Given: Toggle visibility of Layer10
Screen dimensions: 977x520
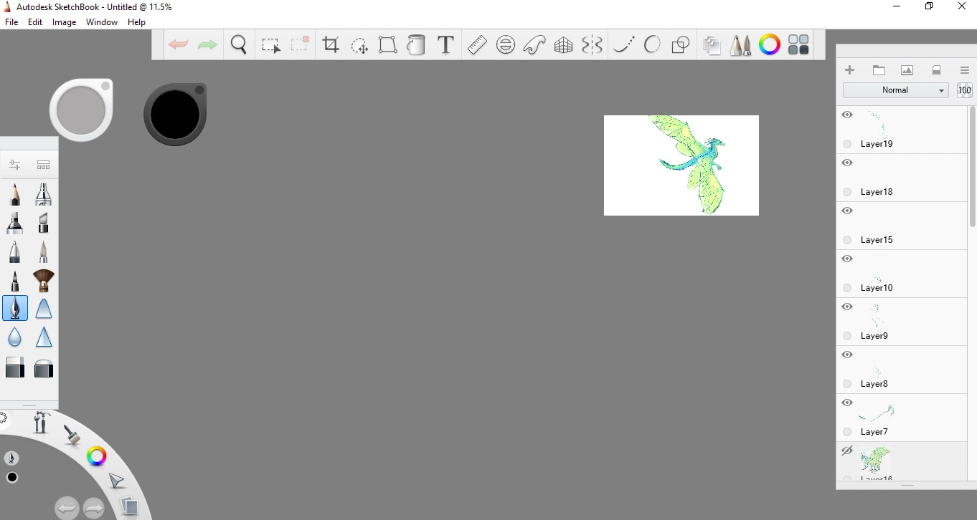Looking at the screenshot, I should coord(847,259).
